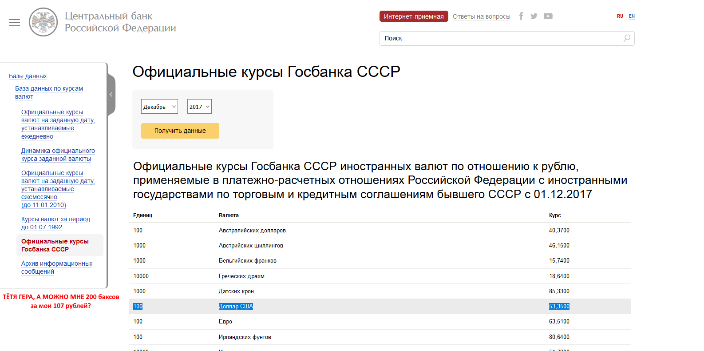Open Динамика официального курса заданной валюты
704x351 pixels.
click(58, 155)
